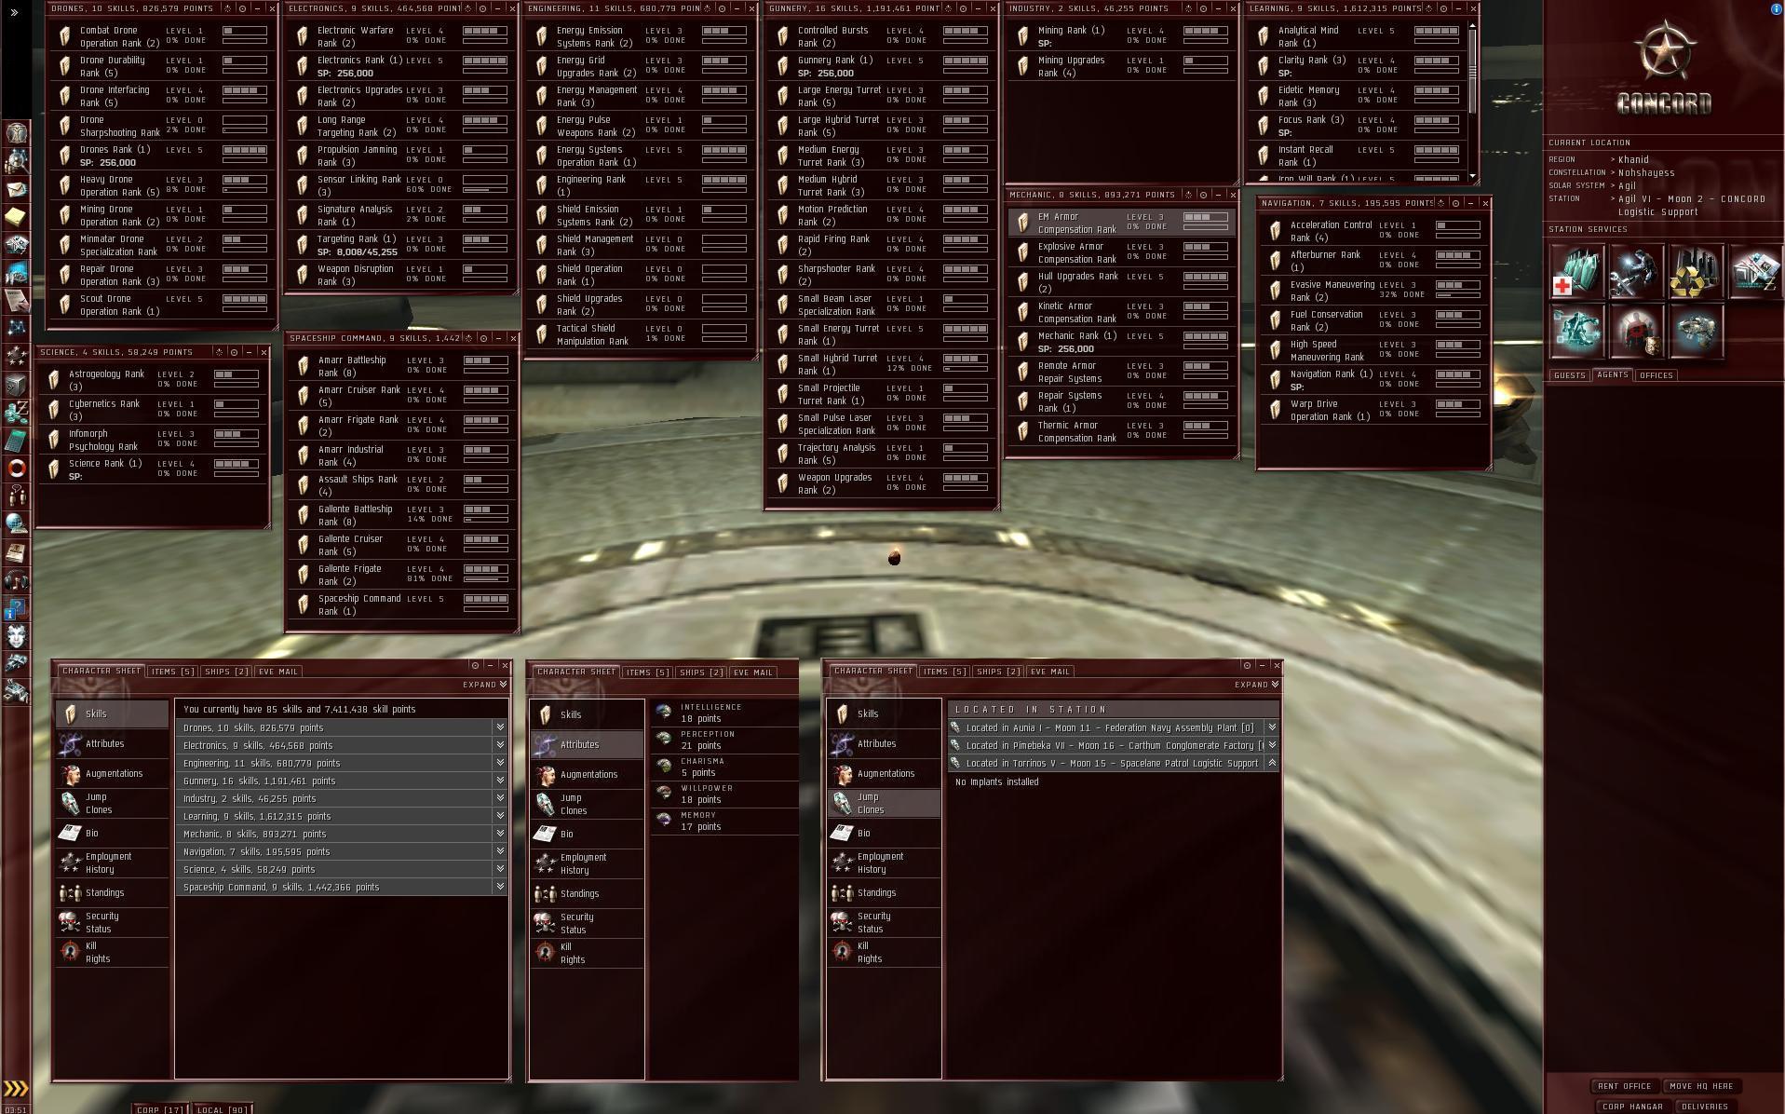1785x1114 pixels.
Task: Open the assets cube icon in sidebar
Action: point(17,384)
